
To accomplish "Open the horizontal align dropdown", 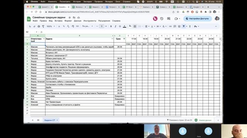I will pyautogui.click(x=147, y=26).
